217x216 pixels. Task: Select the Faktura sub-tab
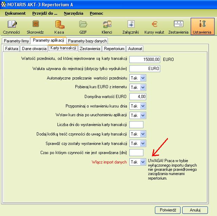click(12, 49)
